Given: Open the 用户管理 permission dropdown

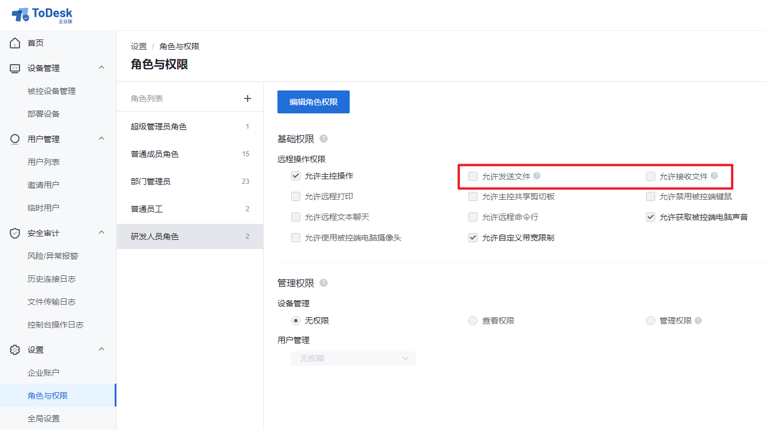Looking at the screenshot, I should (353, 358).
